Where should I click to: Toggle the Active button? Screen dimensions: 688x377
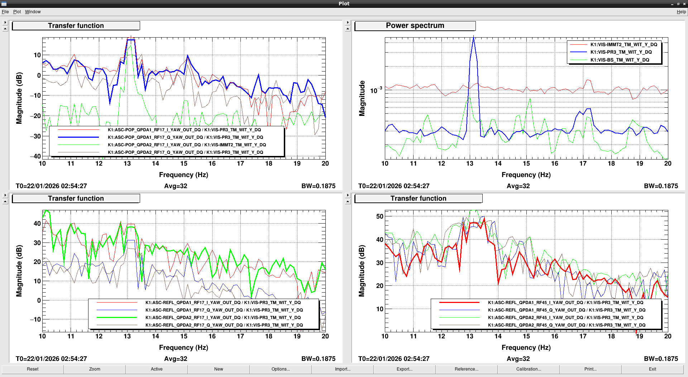point(157,369)
